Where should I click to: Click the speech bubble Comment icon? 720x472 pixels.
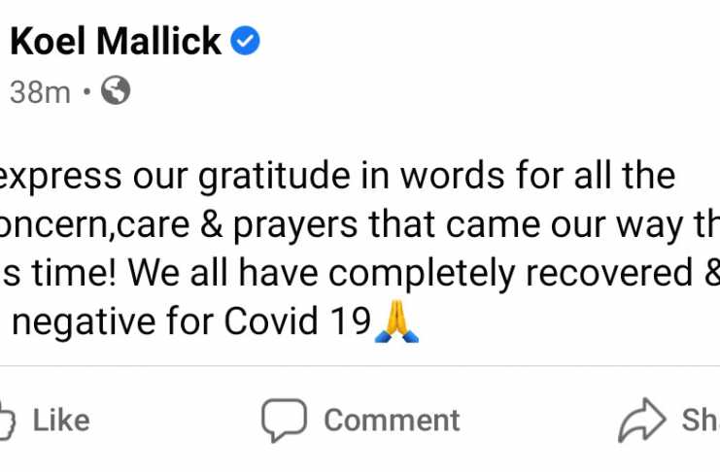point(284,420)
